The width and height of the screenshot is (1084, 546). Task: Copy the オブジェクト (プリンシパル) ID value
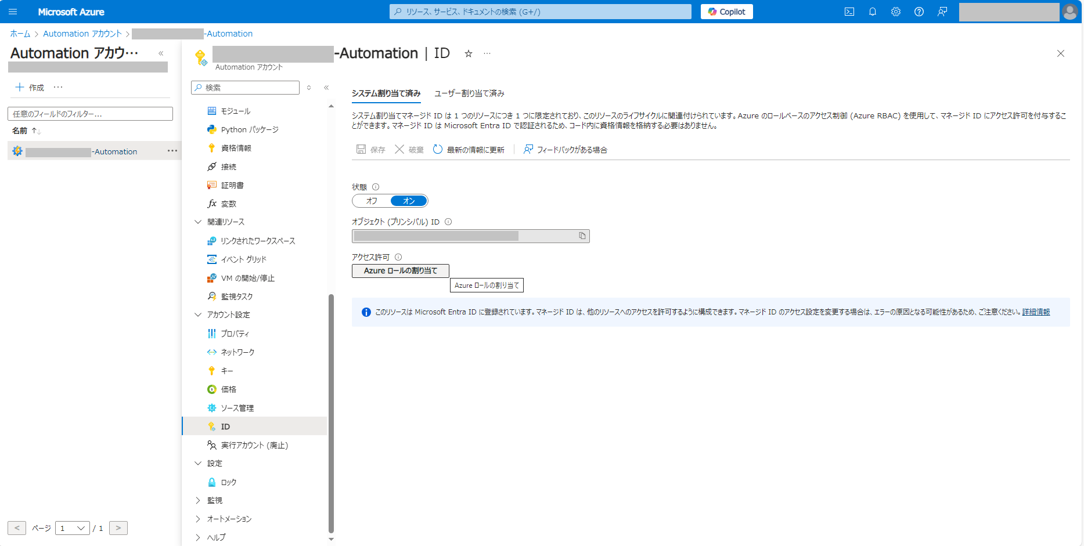coord(582,236)
